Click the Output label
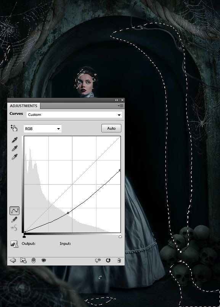Screen dimensions: 220x307 click(29, 244)
